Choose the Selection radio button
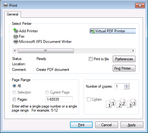 [x=14, y=92]
